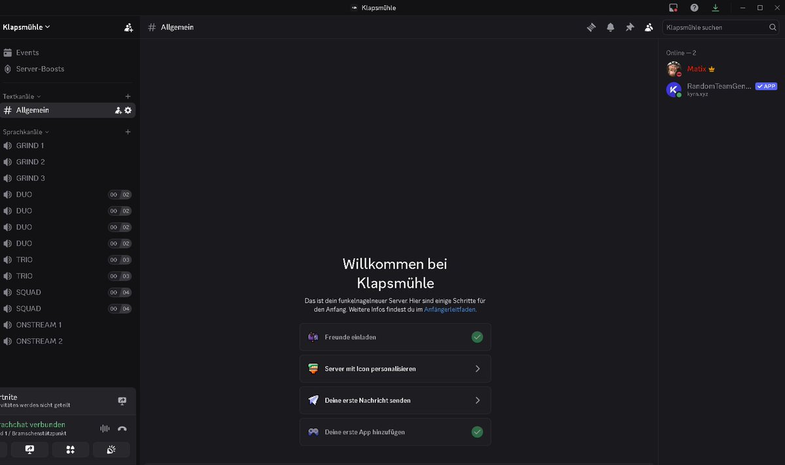The height and width of the screenshot is (465, 785).
Task: Click Server mit Icon personalisieren card
Action: click(395, 369)
